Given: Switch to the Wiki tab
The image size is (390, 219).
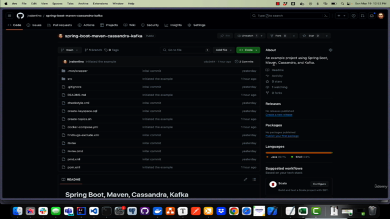Looking at the screenshot, I should (x=129, y=25).
